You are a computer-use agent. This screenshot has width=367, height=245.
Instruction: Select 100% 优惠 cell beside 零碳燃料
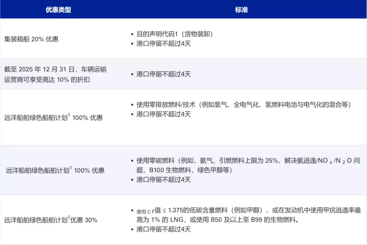click(x=55, y=170)
